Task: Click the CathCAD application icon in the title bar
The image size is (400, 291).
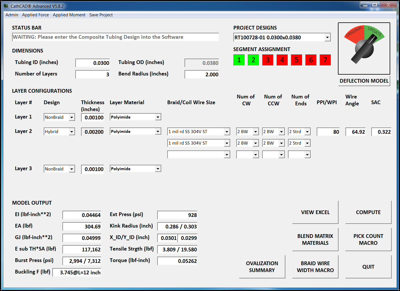Action: (6, 6)
